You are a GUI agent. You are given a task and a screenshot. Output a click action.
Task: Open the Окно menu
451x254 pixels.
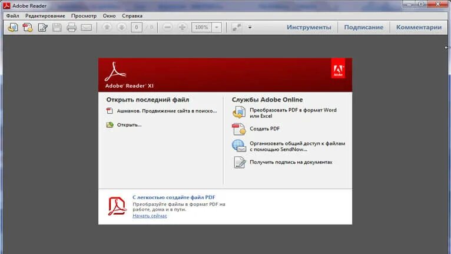(x=110, y=16)
